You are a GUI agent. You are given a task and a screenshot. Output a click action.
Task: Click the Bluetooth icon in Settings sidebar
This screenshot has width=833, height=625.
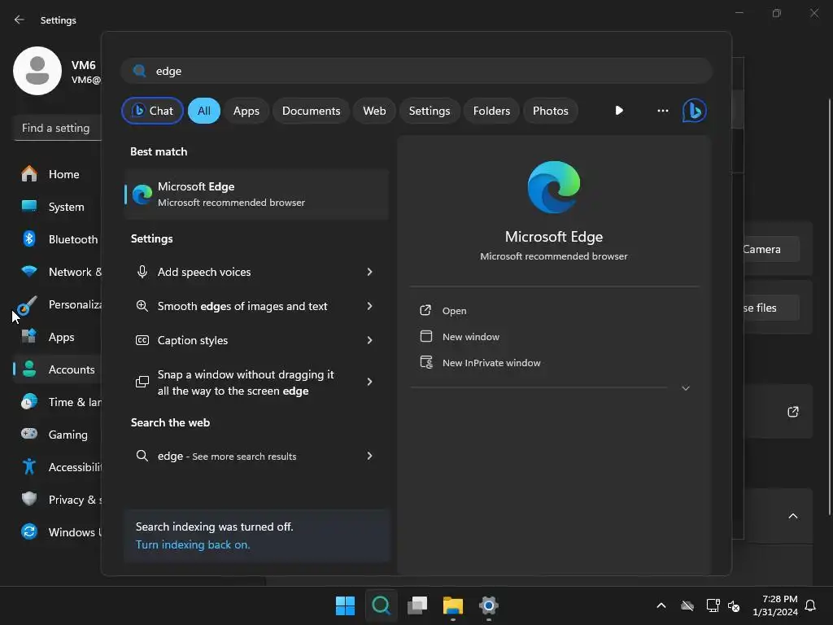(x=29, y=238)
